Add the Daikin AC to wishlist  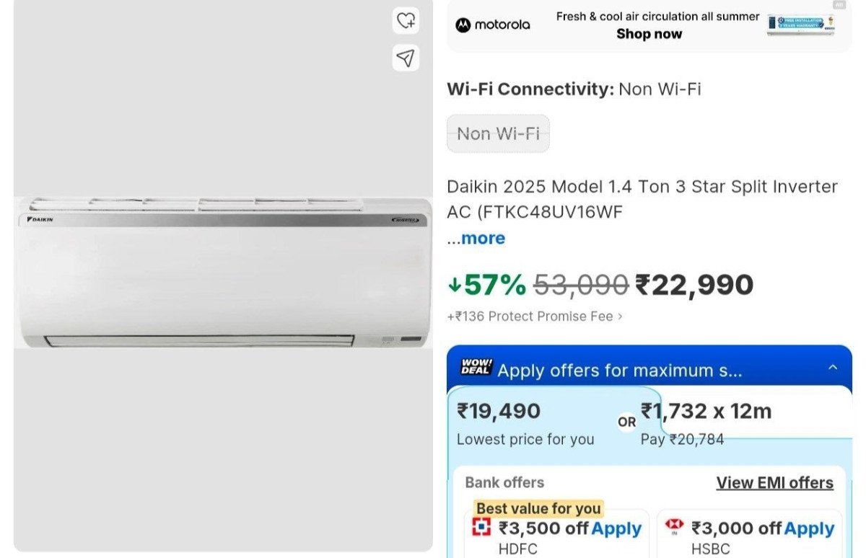click(x=406, y=21)
